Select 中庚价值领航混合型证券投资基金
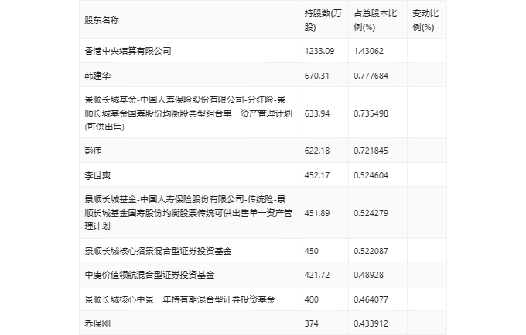The width and height of the screenshot is (526, 335). (x=149, y=275)
